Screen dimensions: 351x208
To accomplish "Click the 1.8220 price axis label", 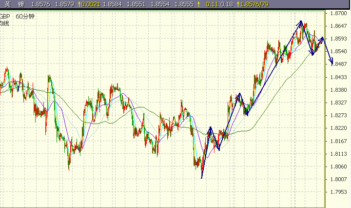I will pyautogui.click(x=338, y=128).
